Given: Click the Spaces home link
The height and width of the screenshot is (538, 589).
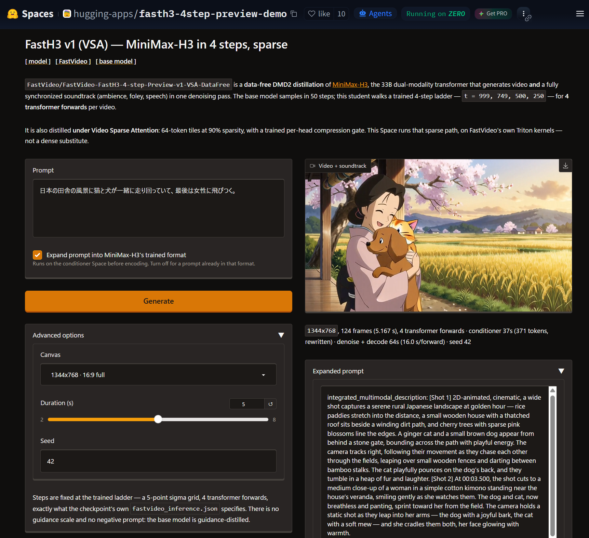Looking at the screenshot, I should coord(38,14).
